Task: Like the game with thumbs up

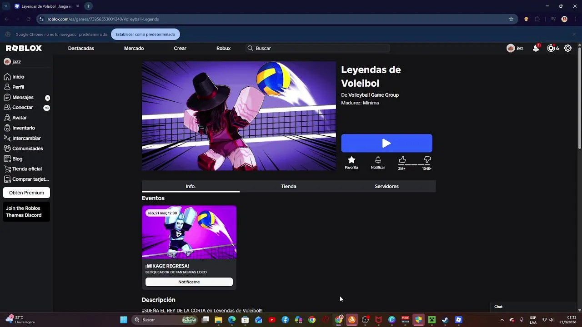Action: [x=402, y=160]
